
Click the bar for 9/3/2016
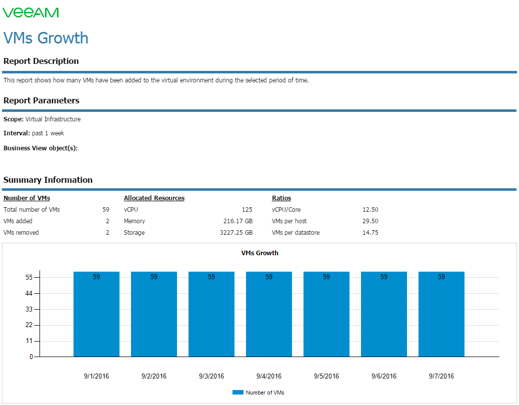211,314
